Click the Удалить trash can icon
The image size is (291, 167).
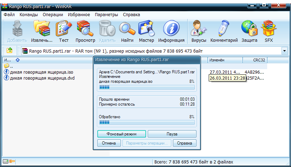tap(107, 28)
